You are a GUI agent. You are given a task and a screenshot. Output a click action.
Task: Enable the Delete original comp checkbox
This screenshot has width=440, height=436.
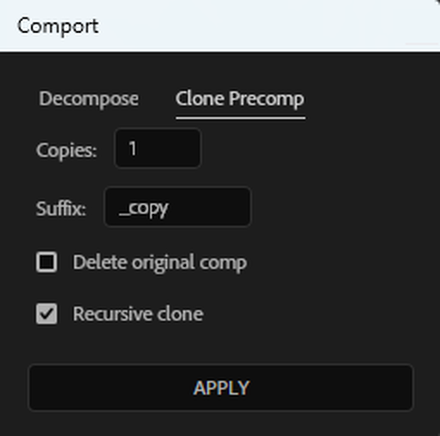pos(47,262)
